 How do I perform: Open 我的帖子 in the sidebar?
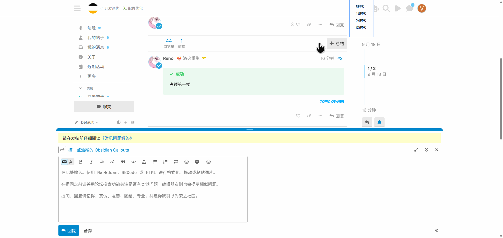point(96,38)
